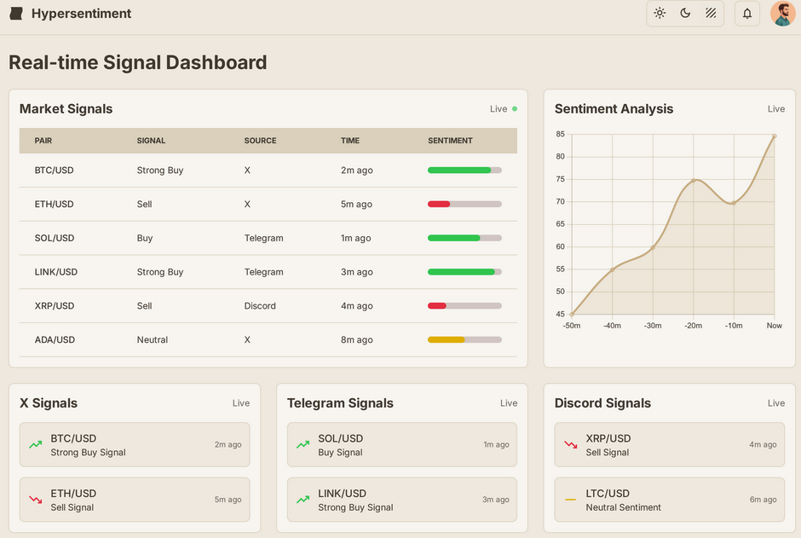This screenshot has width=801, height=538.
Task: Select the ADA/USD row in Market Signals
Action: pos(268,339)
